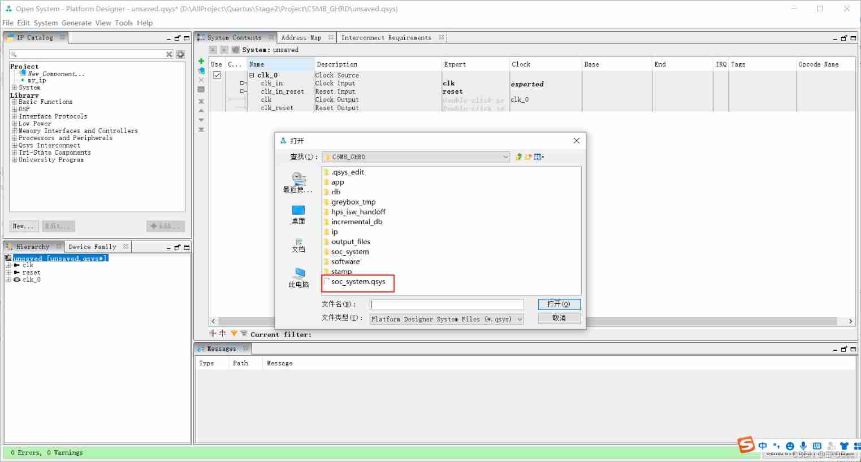Screen dimensions: 861x462
Task: Open the Tools menu
Action: coord(124,23)
